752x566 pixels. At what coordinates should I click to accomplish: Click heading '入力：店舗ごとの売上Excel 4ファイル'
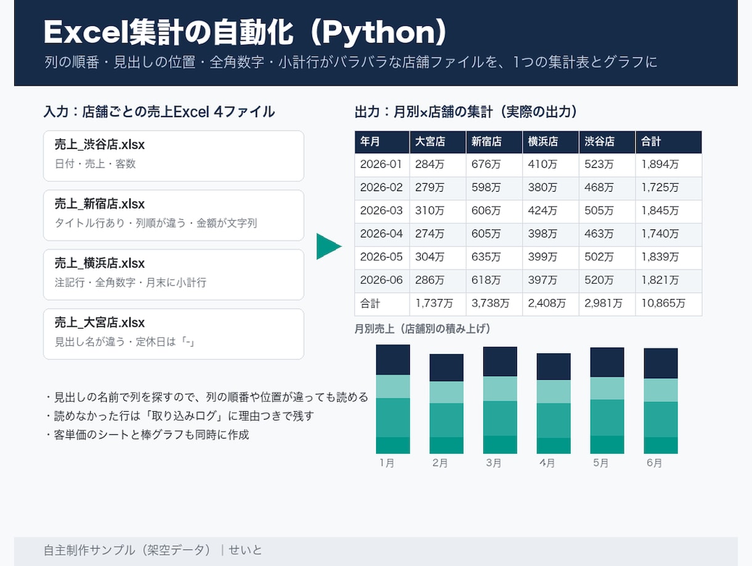pos(159,112)
